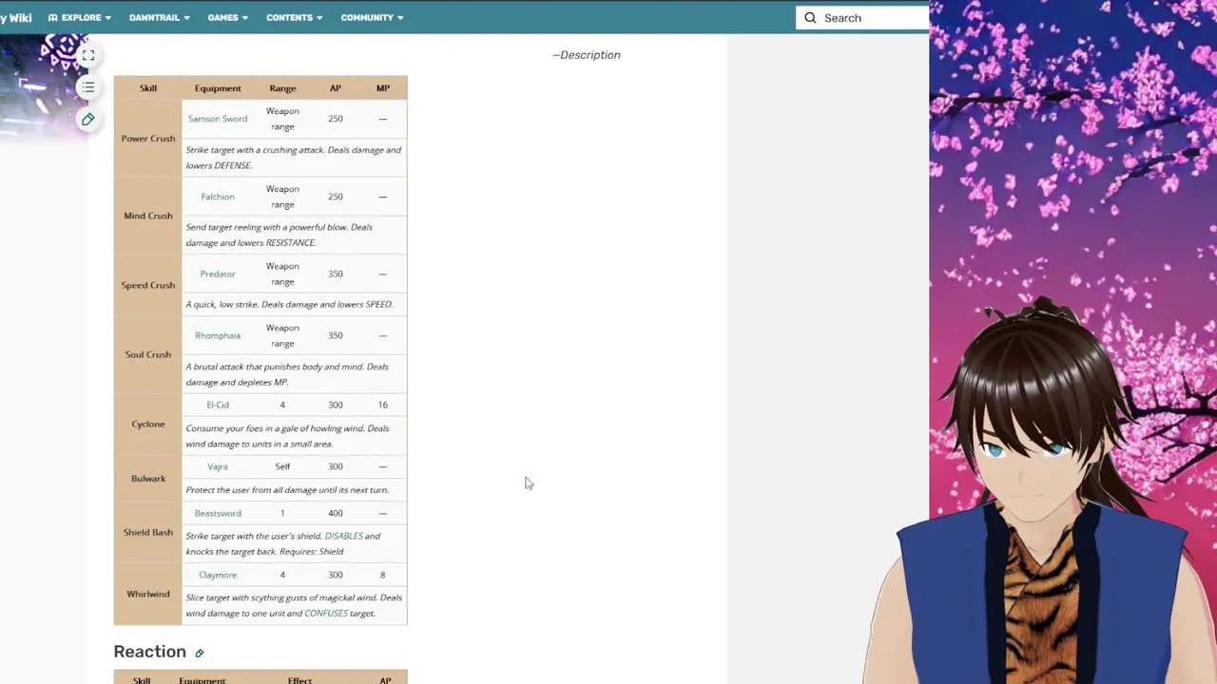Open the Dawntrail dropdown menu
The height and width of the screenshot is (684, 1217).
[159, 18]
